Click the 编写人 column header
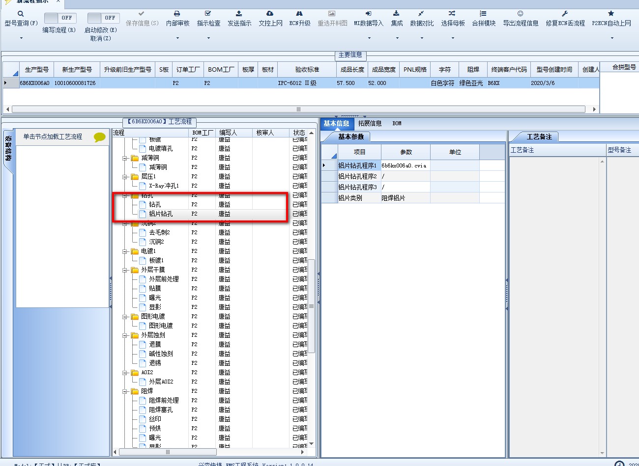The width and height of the screenshot is (639, 466). [234, 133]
